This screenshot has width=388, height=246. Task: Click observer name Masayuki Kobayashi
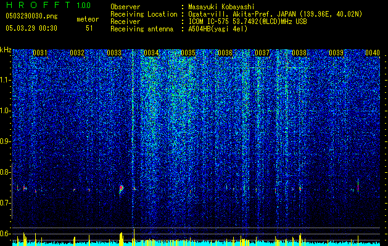click(x=221, y=7)
